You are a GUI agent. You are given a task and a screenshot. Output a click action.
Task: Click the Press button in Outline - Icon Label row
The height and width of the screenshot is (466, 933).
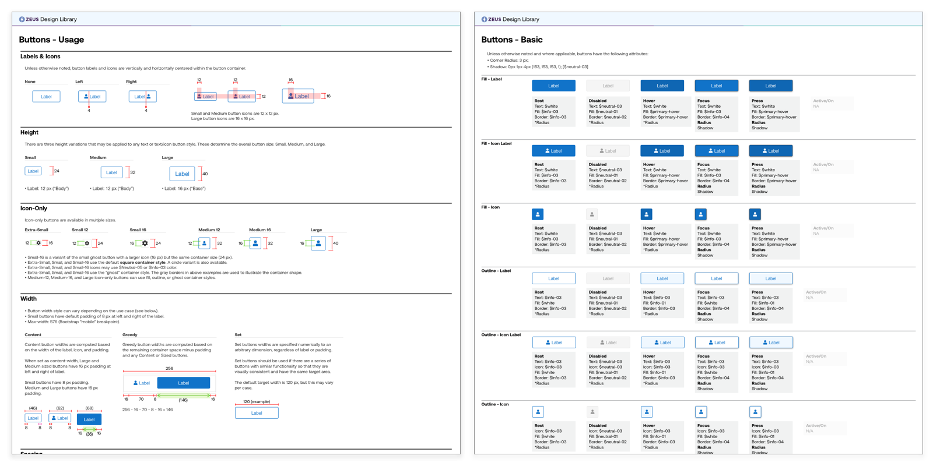point(771,343)
